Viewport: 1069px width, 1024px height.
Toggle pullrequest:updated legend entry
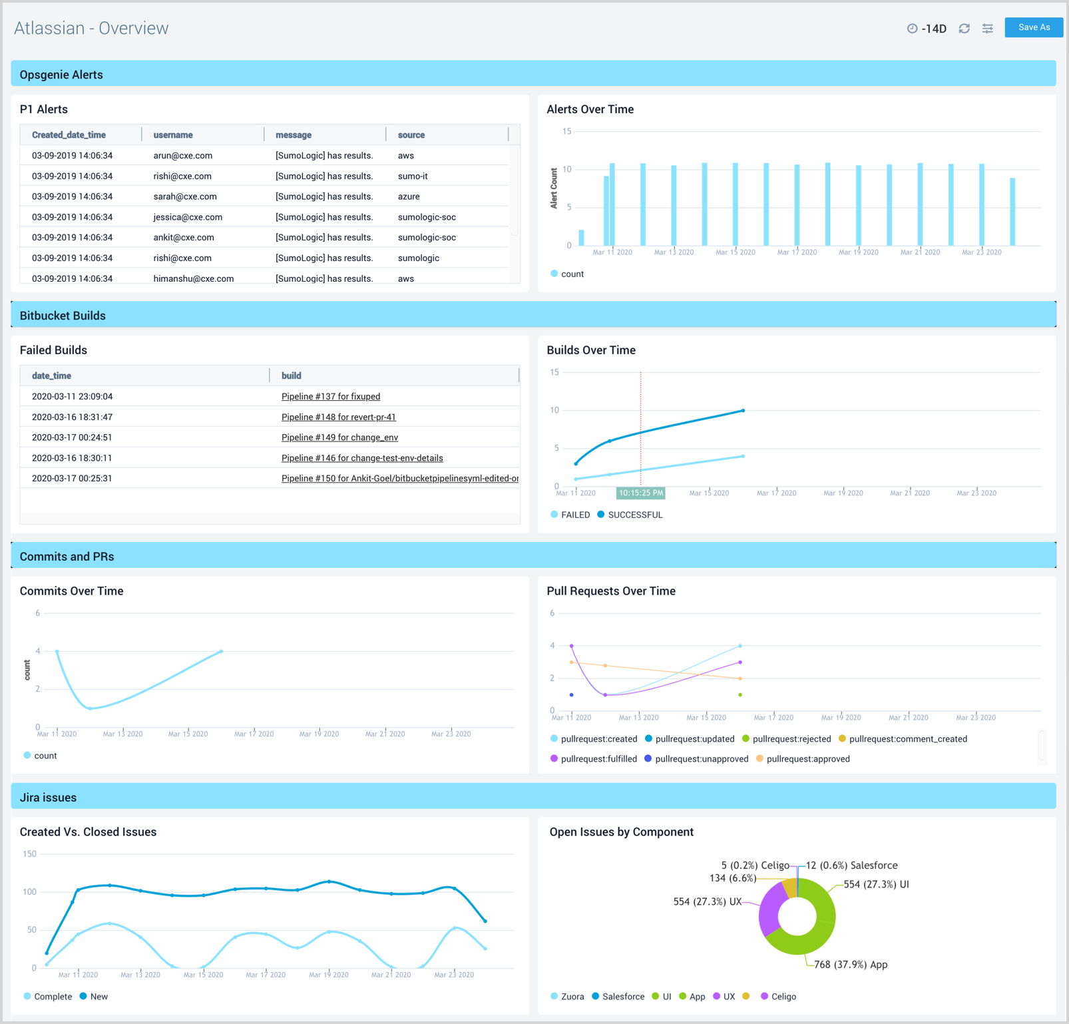pyautogui.click(x=690, y=739)
